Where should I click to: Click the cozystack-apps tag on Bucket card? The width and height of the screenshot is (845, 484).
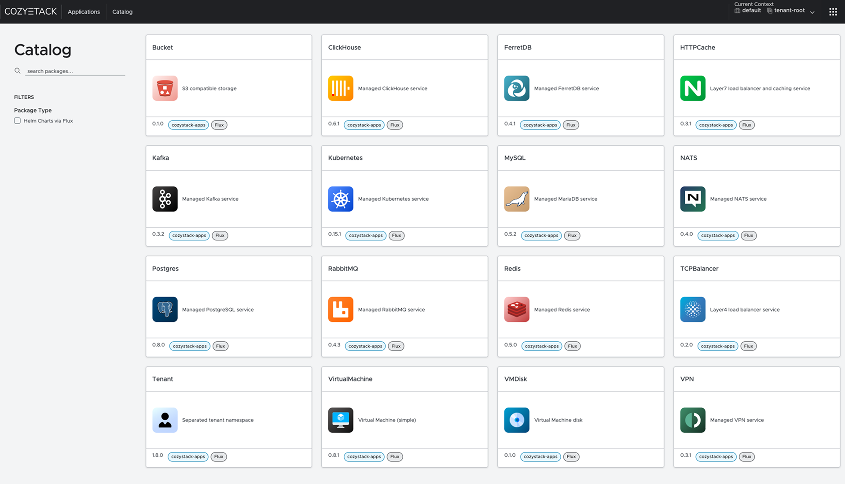click(x=188, y=125)
